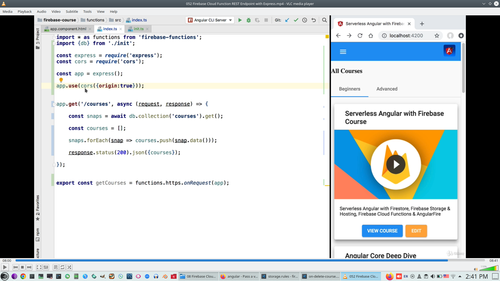Screen dimensions: 500x281
Task: Open the Firefox angular taskbar window
Action: pos(239,276)
